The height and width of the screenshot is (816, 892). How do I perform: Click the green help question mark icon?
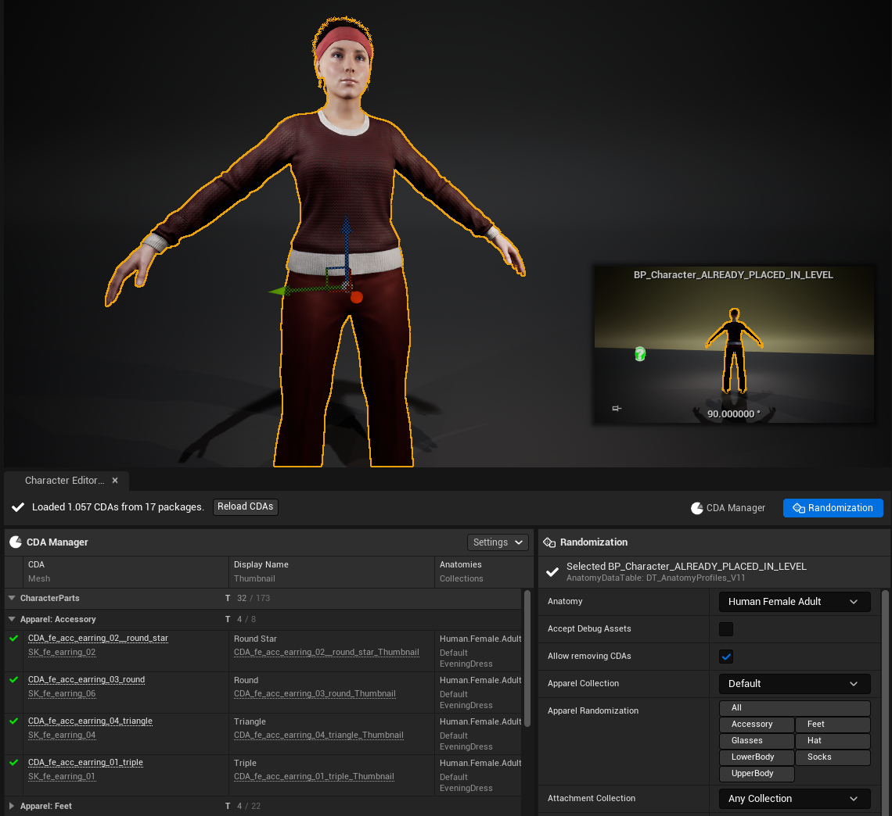(x=639, y=354)
